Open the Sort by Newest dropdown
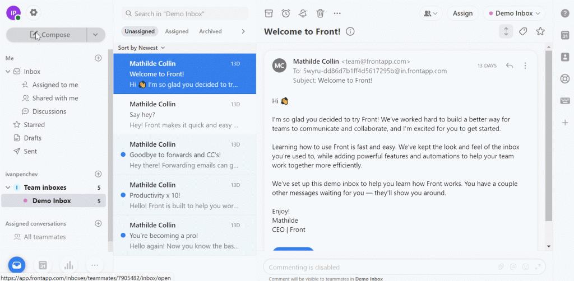574x281 pixels. click(x=141, y=48)
